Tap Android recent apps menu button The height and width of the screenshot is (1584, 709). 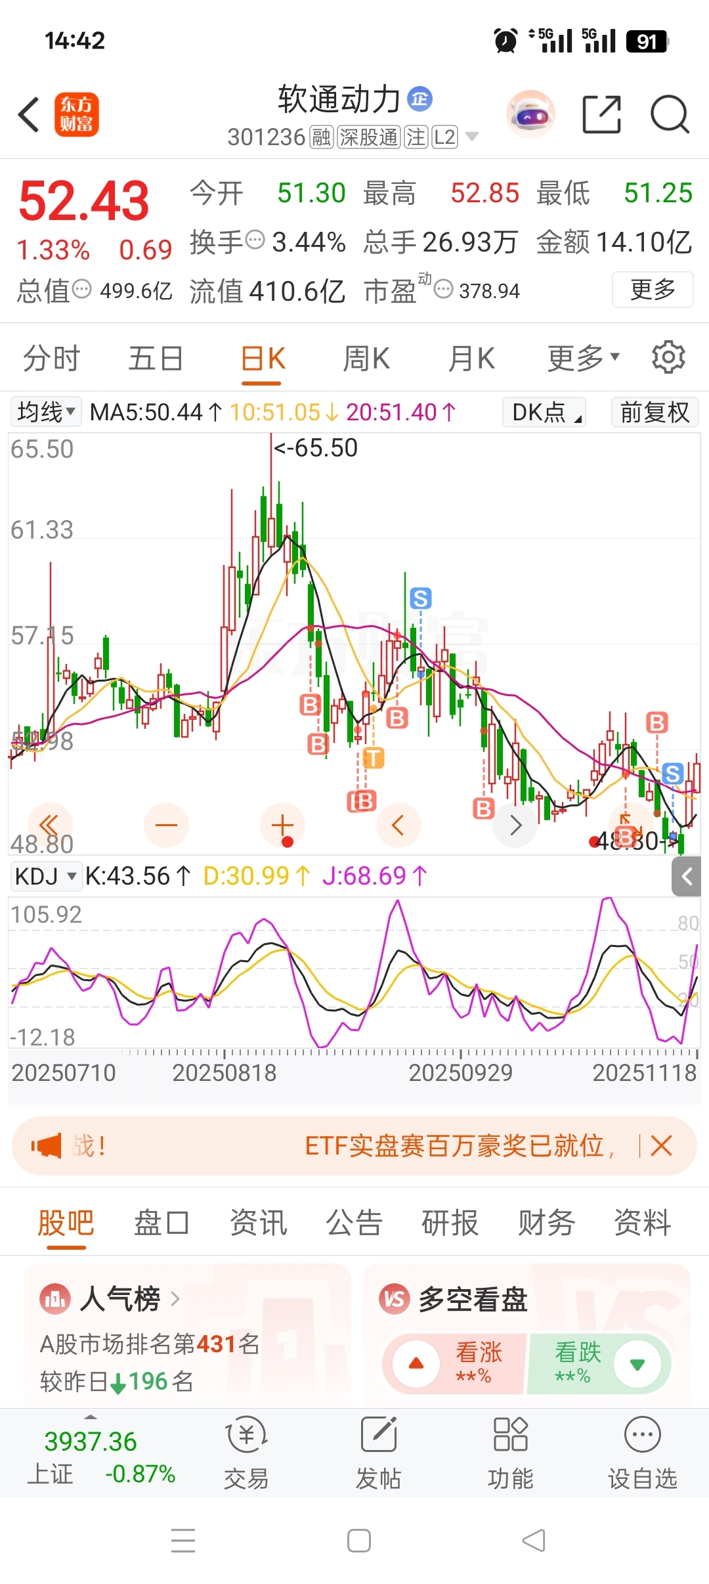(183, 1540)
